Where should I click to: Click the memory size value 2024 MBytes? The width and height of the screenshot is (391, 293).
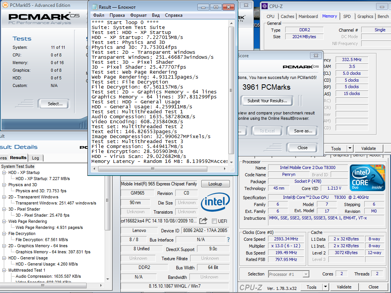tap(304, 37)
